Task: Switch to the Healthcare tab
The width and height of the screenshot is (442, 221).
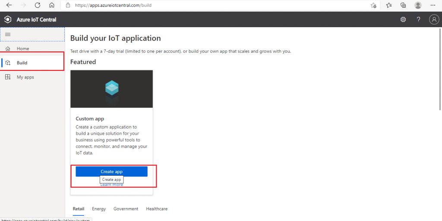Action: point(157,209)
